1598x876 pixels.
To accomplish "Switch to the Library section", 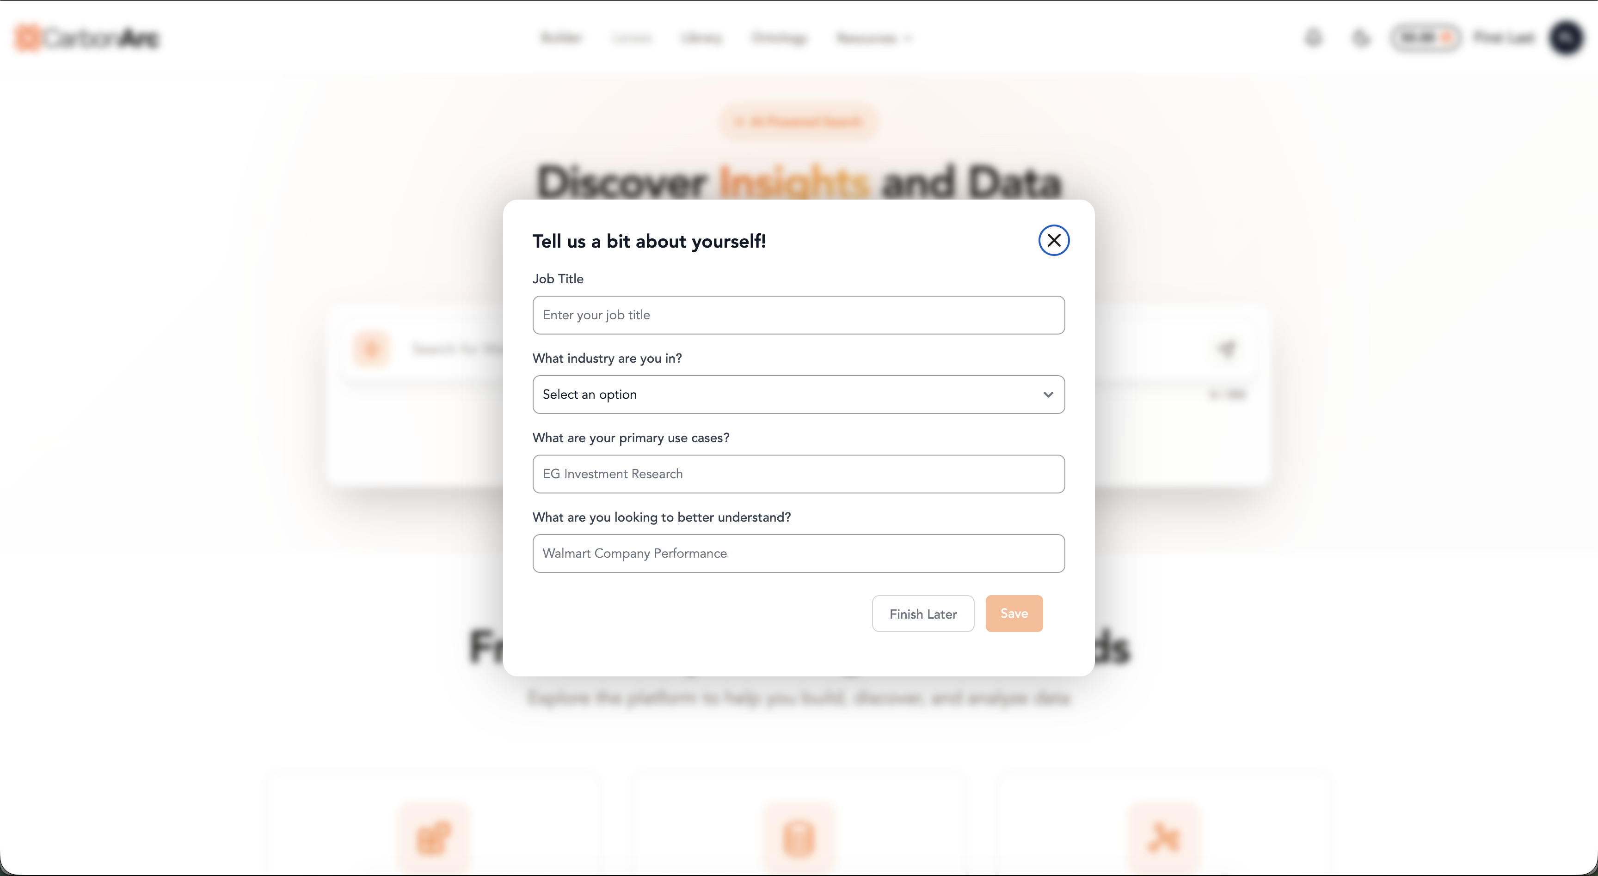I will (x=701, y=38).
